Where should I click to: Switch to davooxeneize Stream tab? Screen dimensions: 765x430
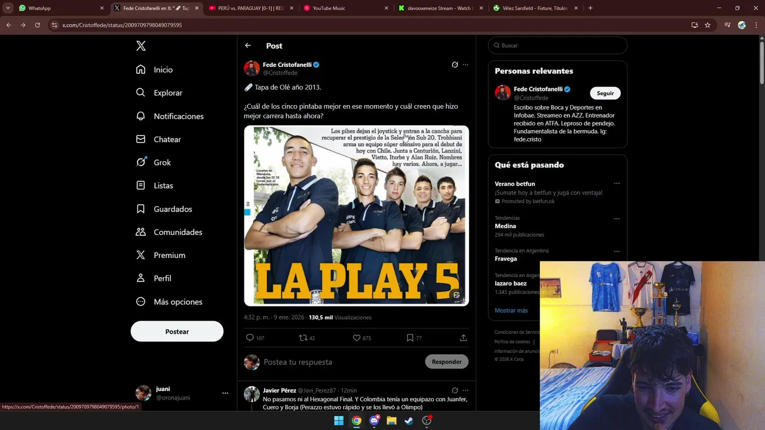tap(440, 8)
